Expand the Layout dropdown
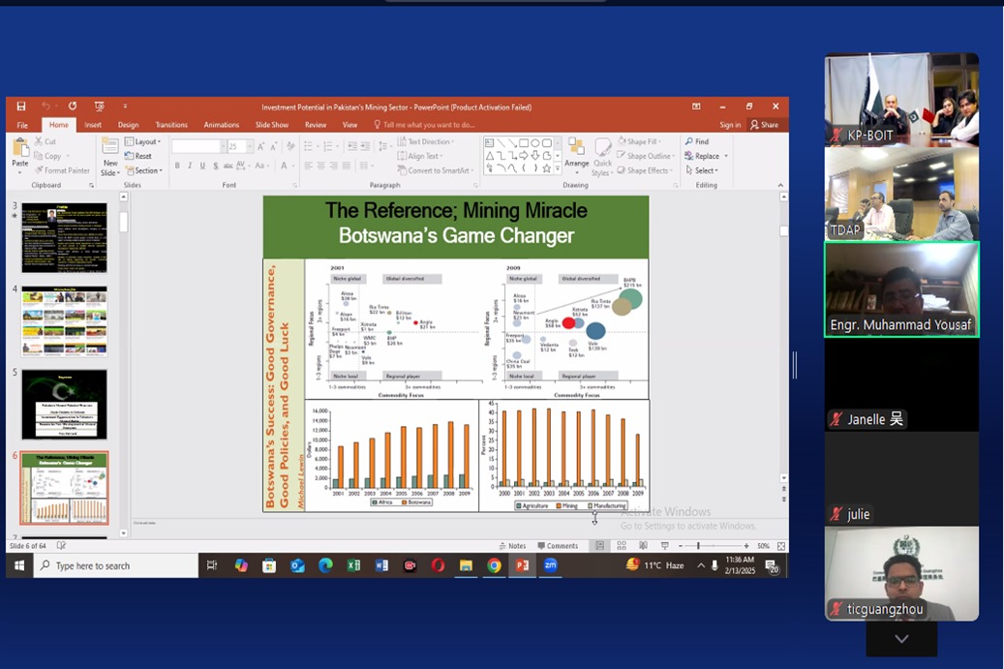Image resolution: width=1004 pixels, height=669 pixels. click(x=146, y=142)
